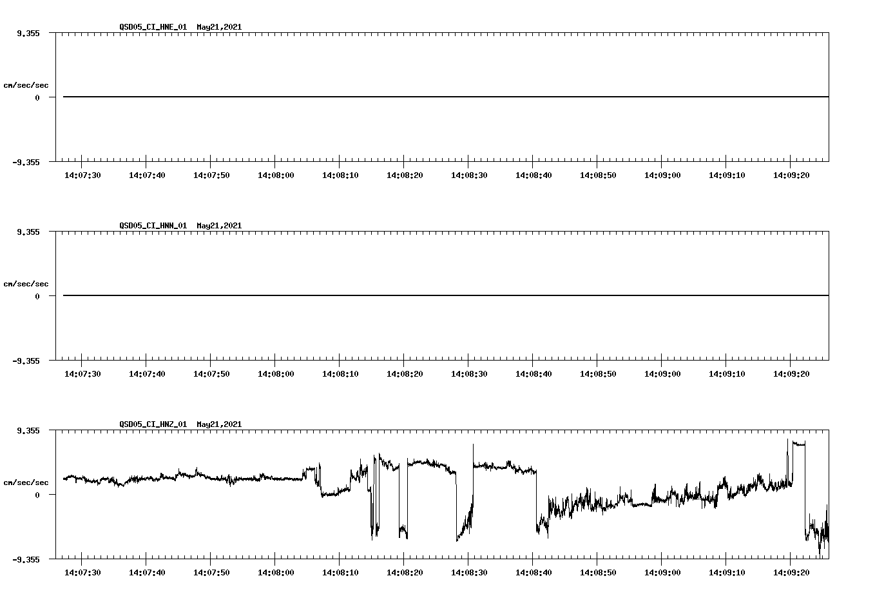This screenshot has height=596, width=875.
Task: Click -9.355 lower limit on HNN chart
Action: (x=26, y=361)
